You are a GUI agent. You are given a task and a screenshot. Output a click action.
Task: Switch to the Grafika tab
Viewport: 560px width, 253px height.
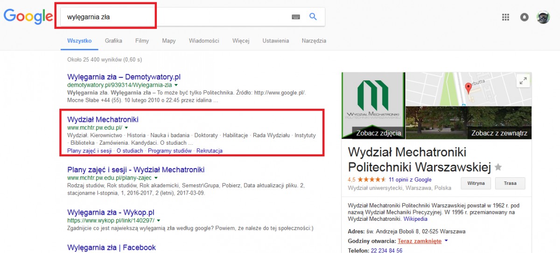[x=113, y=41]
